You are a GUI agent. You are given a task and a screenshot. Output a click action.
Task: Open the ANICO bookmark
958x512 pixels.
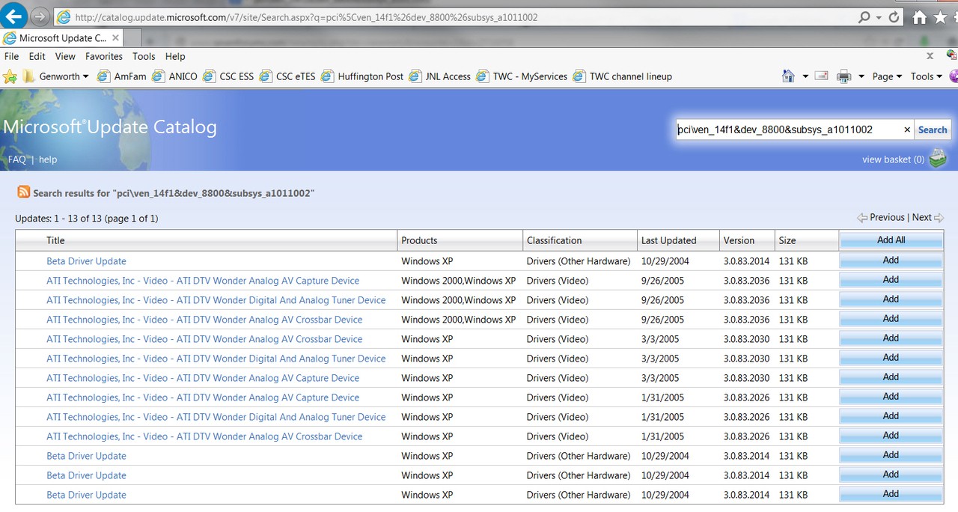(175, 76)
